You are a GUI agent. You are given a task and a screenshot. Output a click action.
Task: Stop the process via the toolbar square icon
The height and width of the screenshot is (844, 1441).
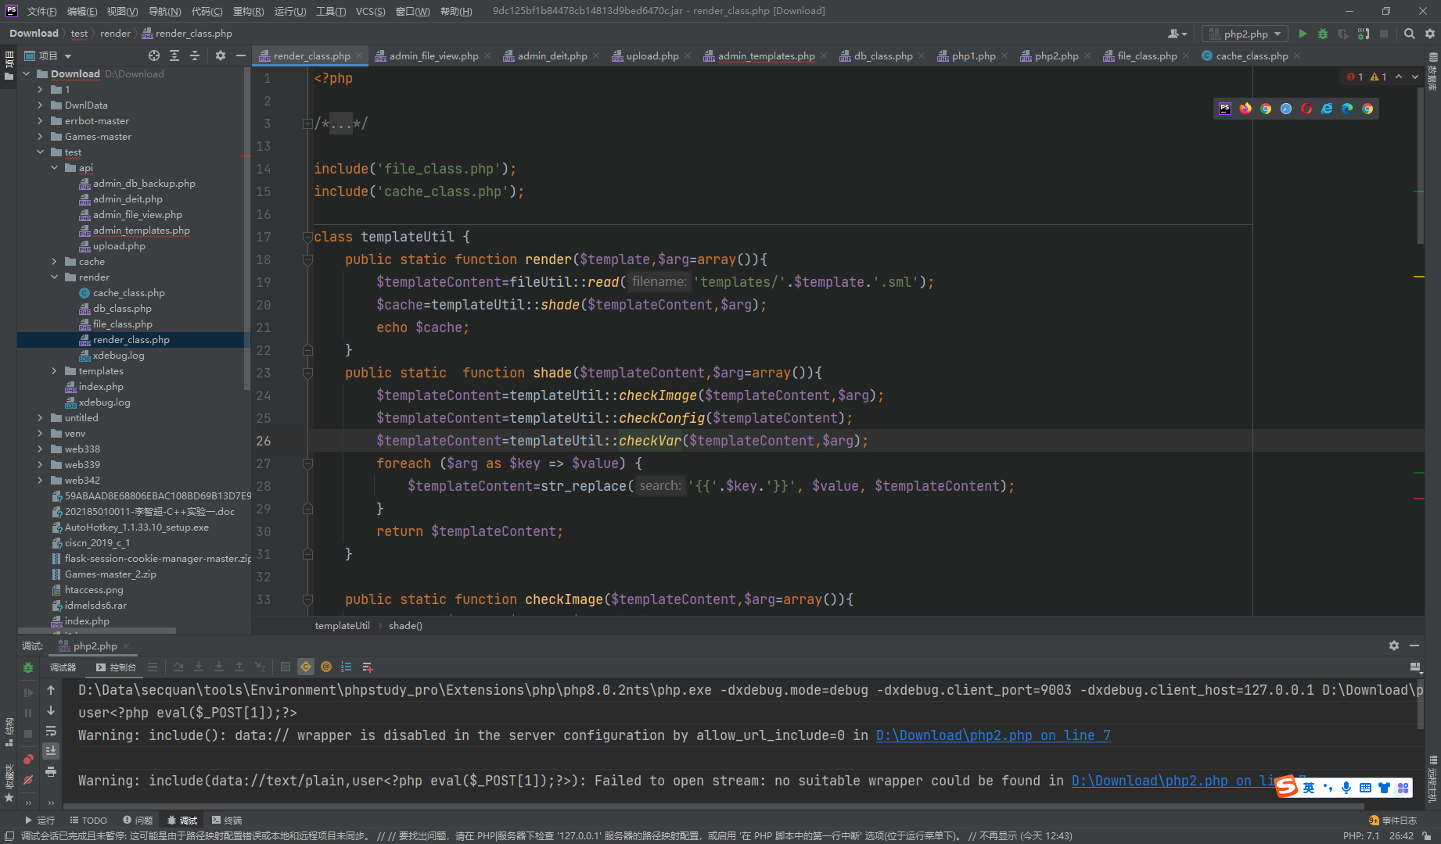click(x=1384, y=34)
